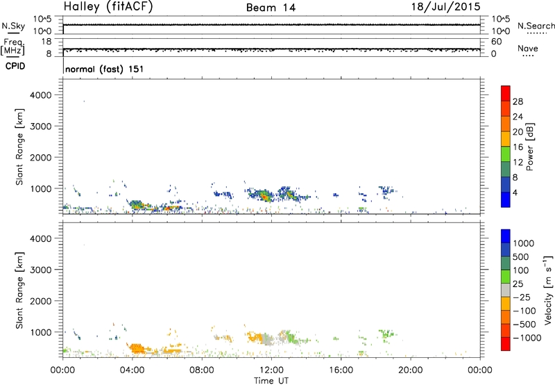Screen dimensions: 555x385
Task: Click the 'CPID' label
Action: click(x=15, y=66)
